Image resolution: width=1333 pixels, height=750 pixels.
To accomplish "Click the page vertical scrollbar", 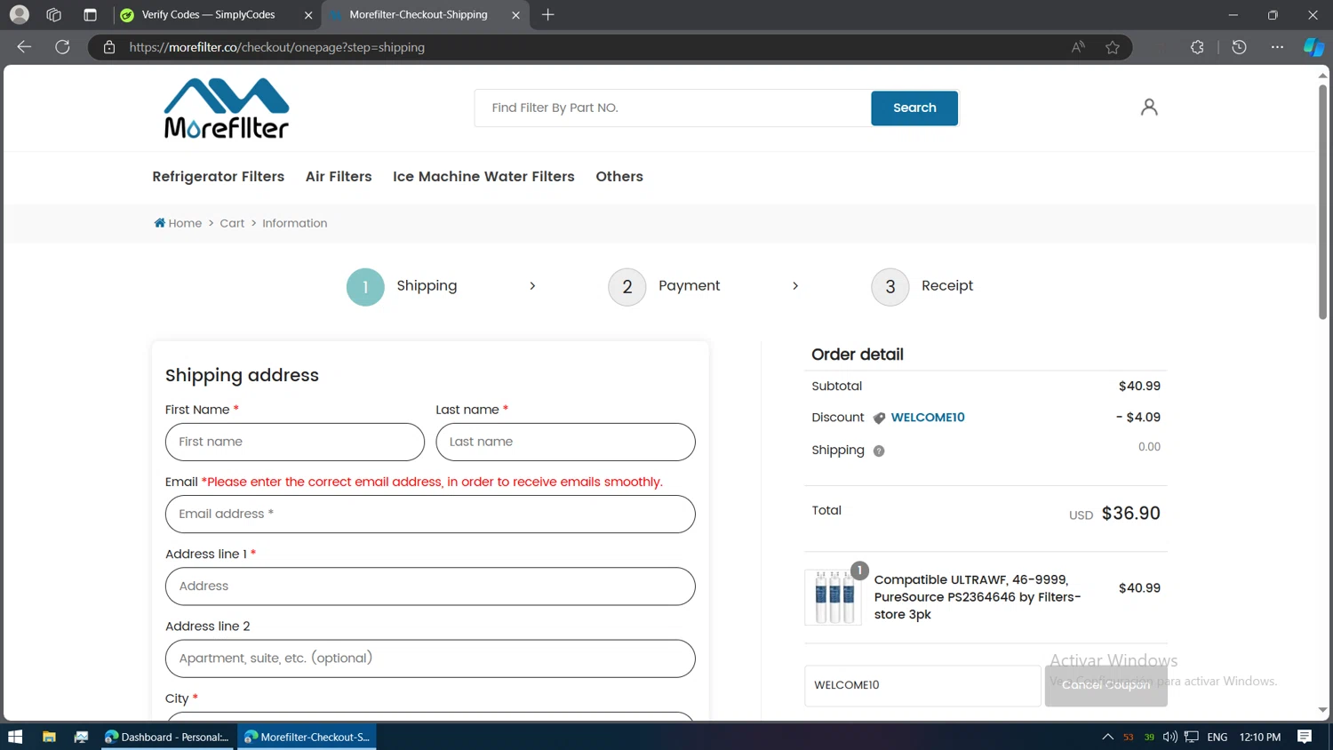I will (x=1322, y=201).
